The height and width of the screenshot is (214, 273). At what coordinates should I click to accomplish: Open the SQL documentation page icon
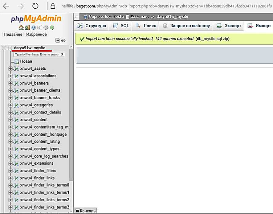pos(40,27)
